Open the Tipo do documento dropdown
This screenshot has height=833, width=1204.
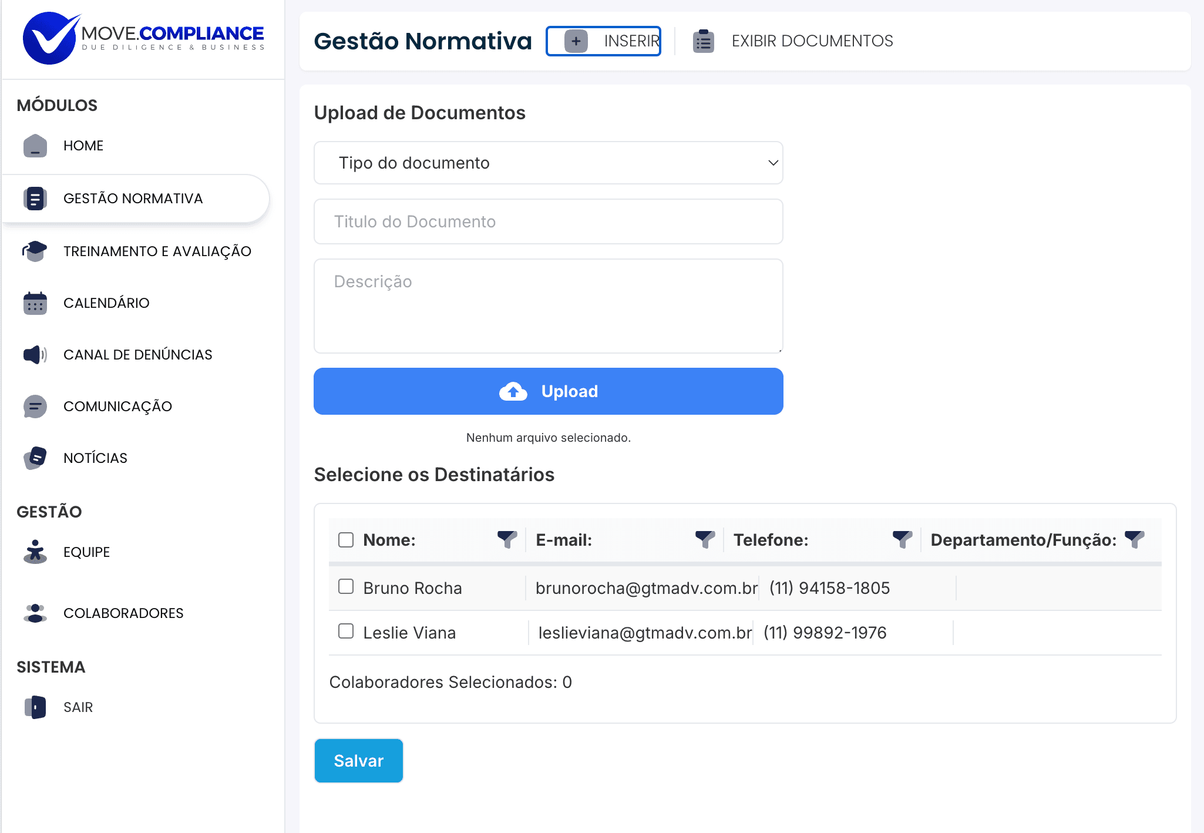click(x=548, y=163)
